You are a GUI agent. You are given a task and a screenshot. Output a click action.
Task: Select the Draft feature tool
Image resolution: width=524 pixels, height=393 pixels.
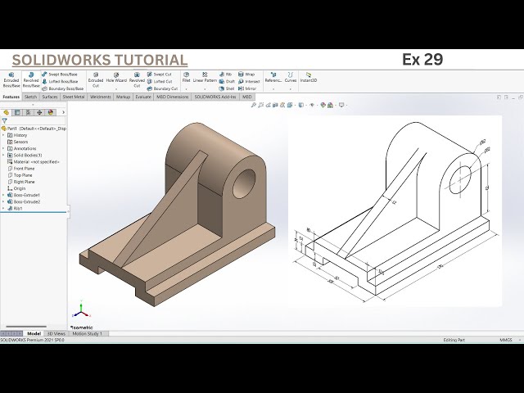227,82
